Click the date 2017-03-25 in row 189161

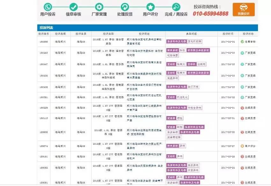tap(228, 156)
